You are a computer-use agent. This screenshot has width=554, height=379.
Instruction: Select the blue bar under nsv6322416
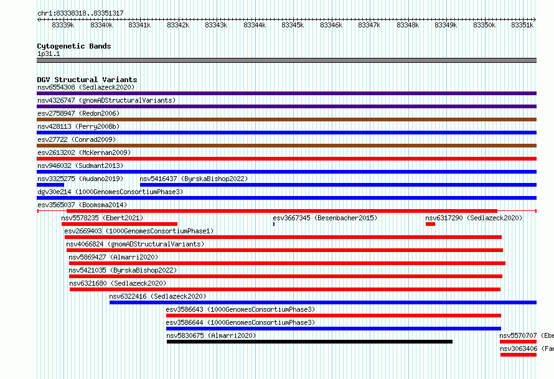pyautogui.click(x=323, y=302)
